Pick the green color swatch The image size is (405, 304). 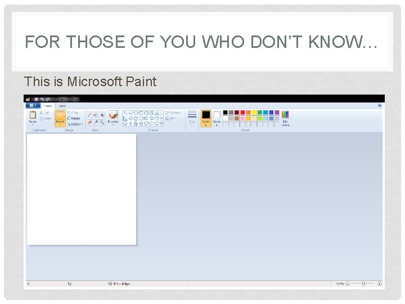[260, 112]
